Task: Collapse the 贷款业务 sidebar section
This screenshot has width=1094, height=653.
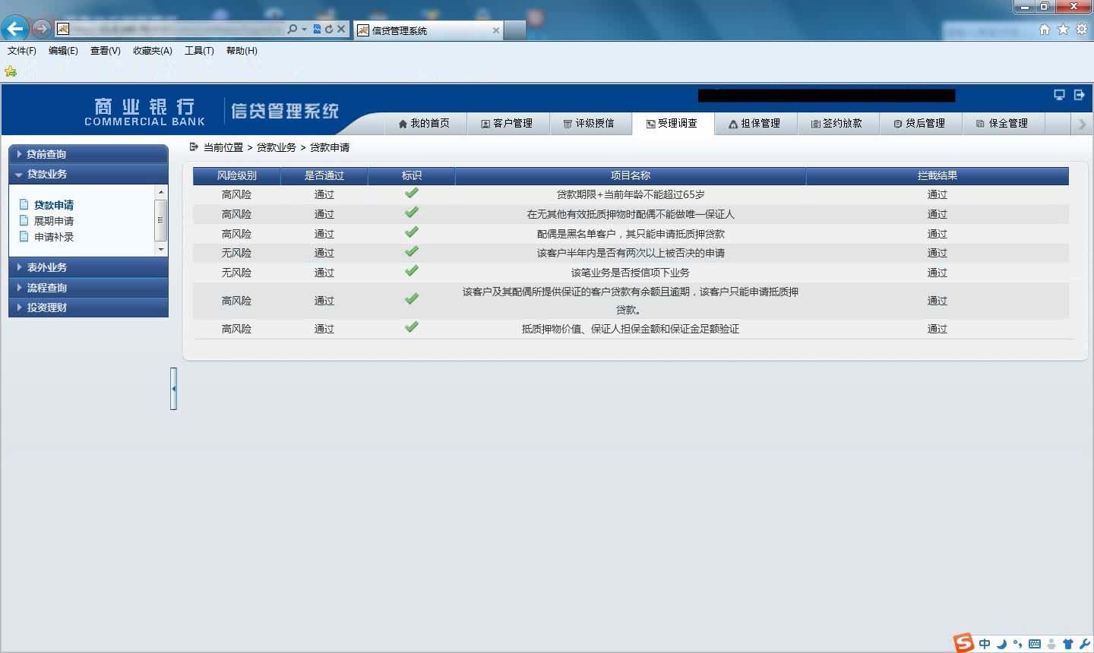Action: coord(88,174)
